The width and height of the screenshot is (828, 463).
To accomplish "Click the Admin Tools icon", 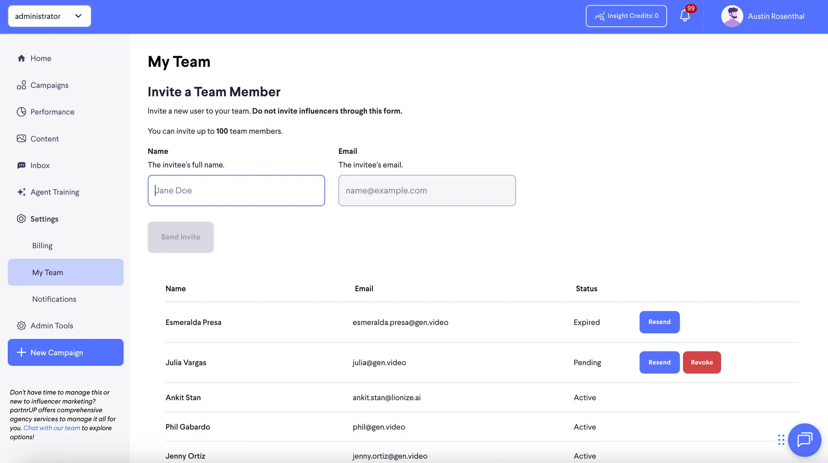I will 21,326.
